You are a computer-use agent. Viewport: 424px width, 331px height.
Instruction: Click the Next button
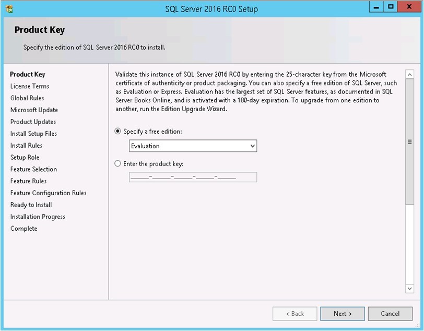click(x=343, y=314)
